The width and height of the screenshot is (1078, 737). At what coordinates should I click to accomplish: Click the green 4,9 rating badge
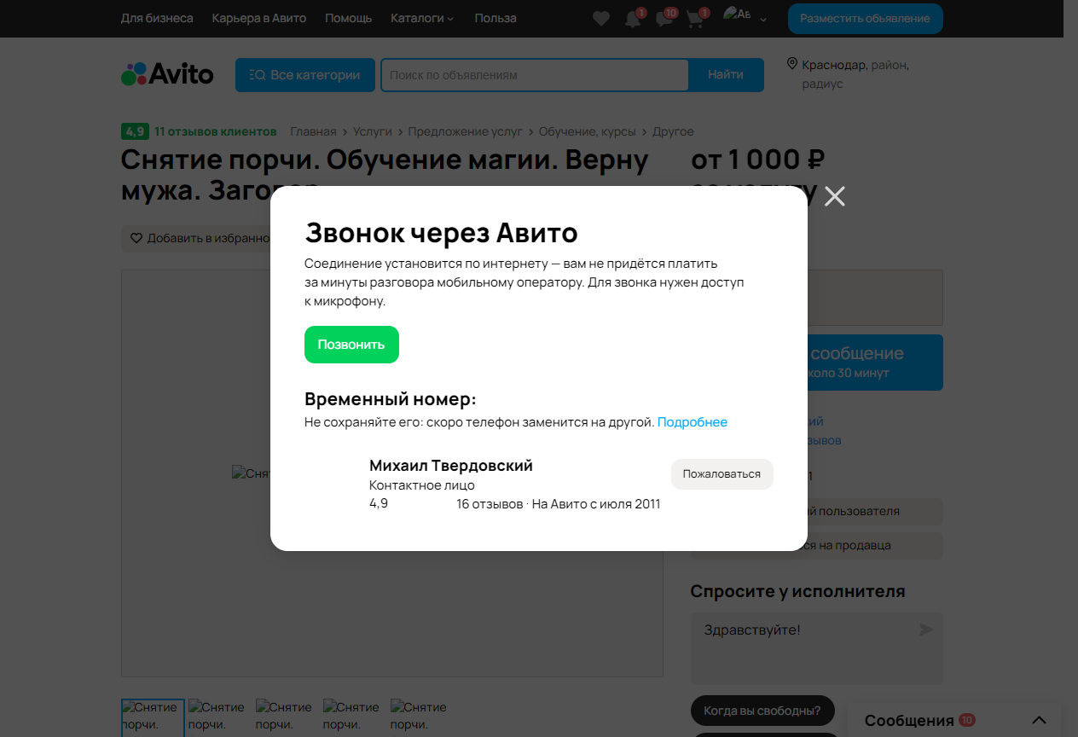135,131
